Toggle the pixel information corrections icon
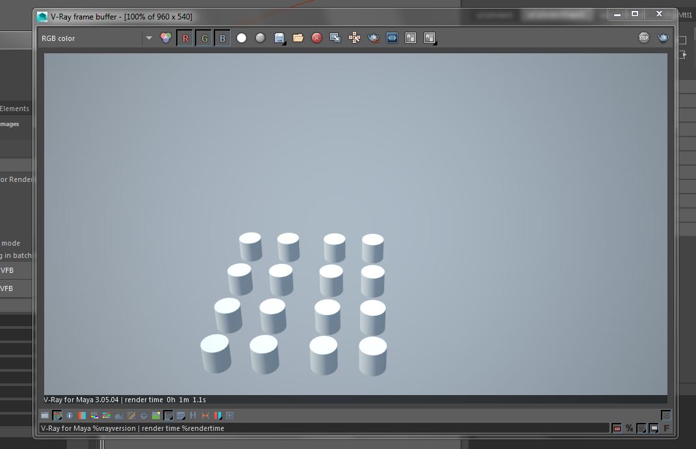This screenshot has height=449, width=696. coord(57,416)
